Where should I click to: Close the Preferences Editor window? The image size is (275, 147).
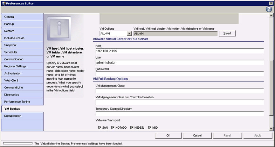[271, 3]
